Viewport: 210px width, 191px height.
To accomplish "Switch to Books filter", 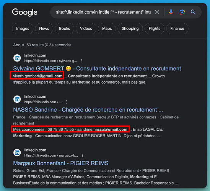I will point(65,29).
